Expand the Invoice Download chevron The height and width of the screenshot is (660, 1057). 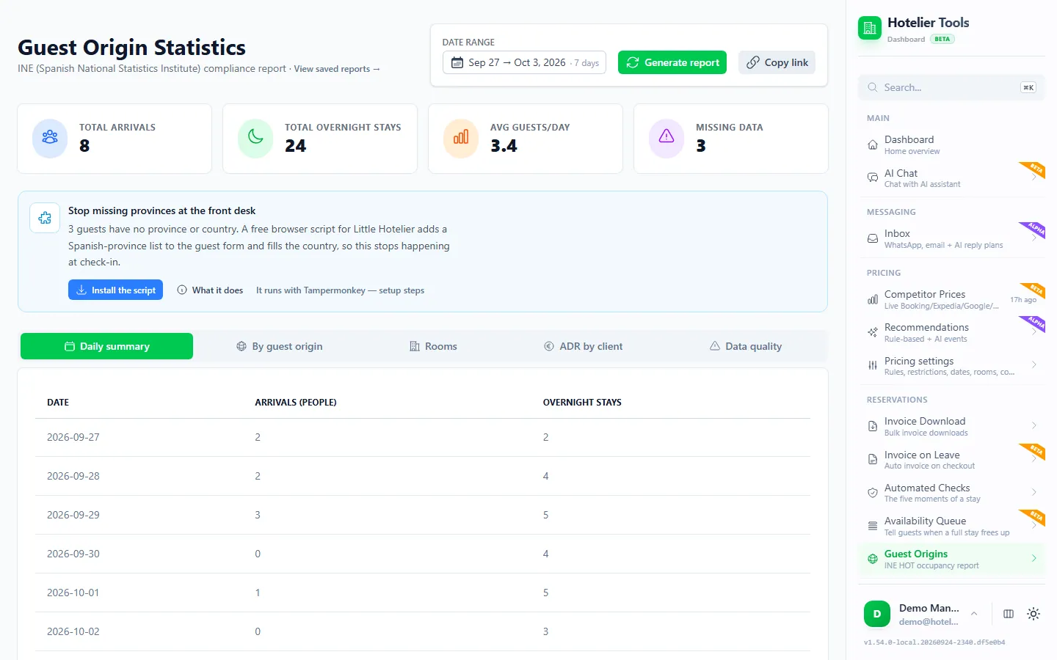1034,426
